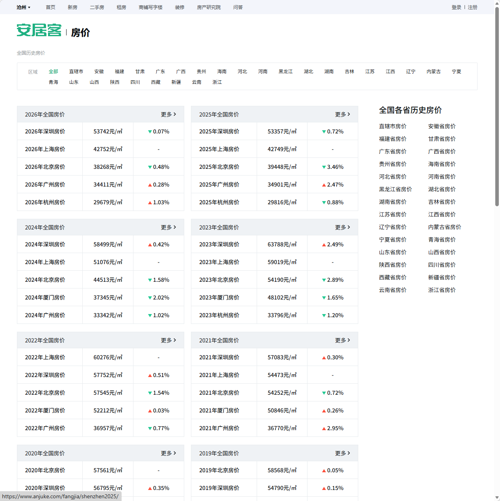Select the 广东 region filter
500x501 pixels.
pos(160,72)
